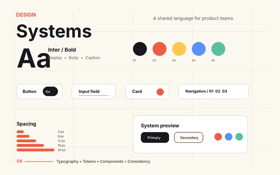
Task: Pick the red color swatch 02
Action: 160,49
